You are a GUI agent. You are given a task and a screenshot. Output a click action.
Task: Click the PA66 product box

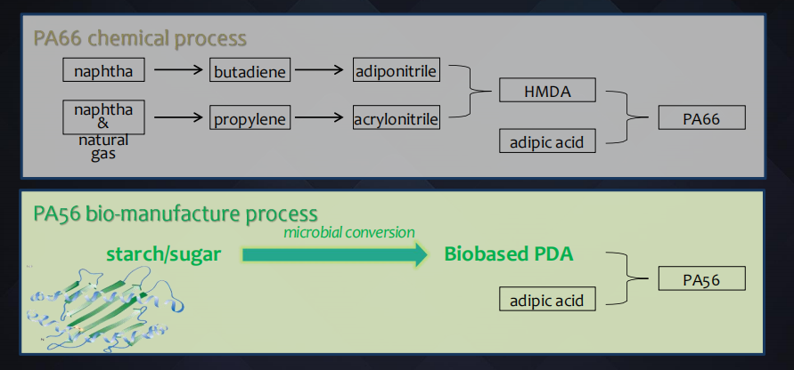click(x=700, y=117)
